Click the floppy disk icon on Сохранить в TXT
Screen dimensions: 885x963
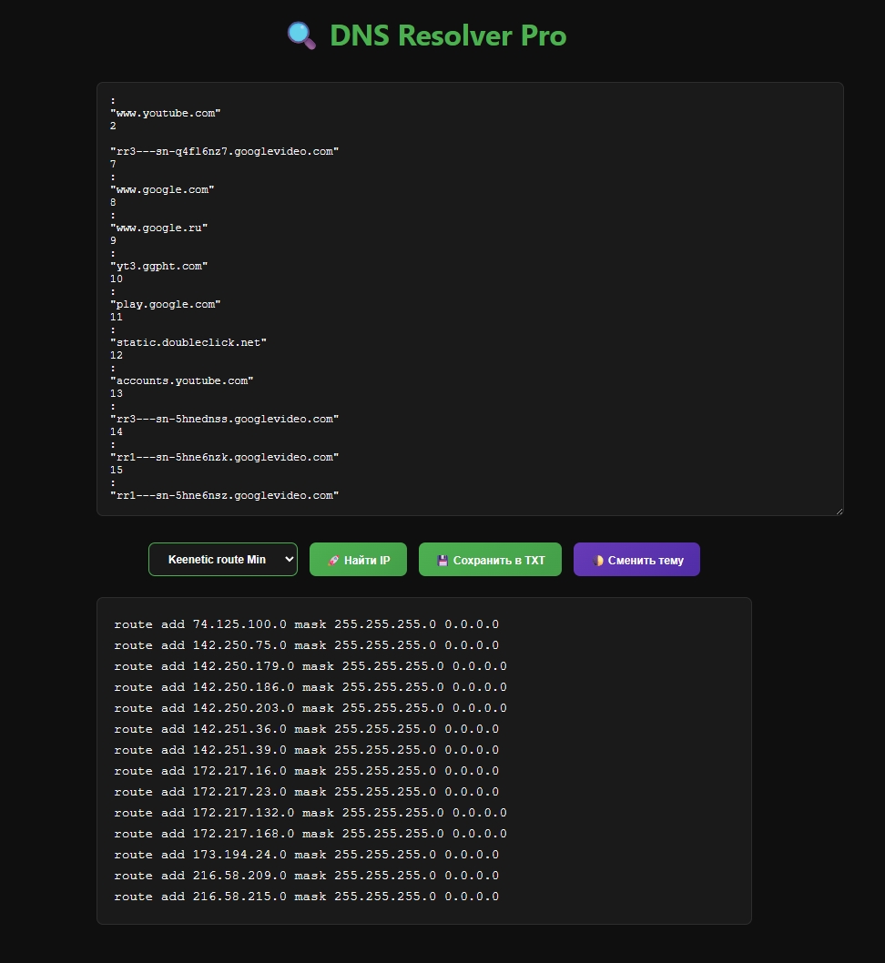tap(443, 559)
